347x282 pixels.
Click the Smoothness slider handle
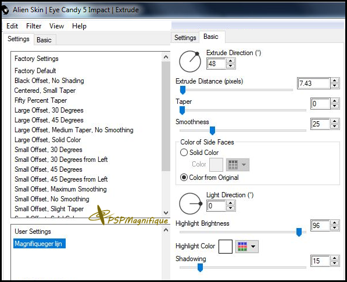[x=212, y=131]
